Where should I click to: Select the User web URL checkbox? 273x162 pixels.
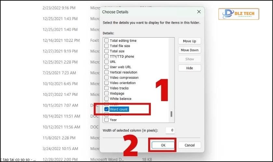pyautogui.click(x=106, y=67)
